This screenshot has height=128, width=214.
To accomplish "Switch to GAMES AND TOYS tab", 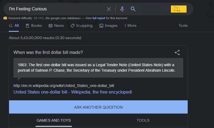I will 54,120.
